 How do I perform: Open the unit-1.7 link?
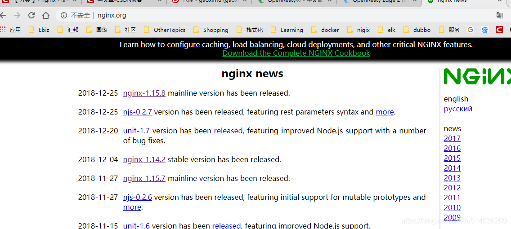point(136,131)
